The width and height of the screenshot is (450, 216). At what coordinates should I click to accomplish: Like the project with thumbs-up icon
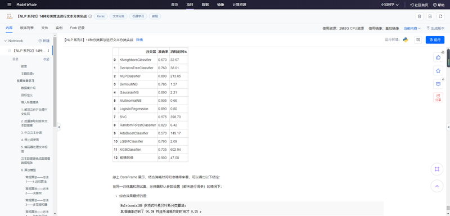tap(438, 57)
